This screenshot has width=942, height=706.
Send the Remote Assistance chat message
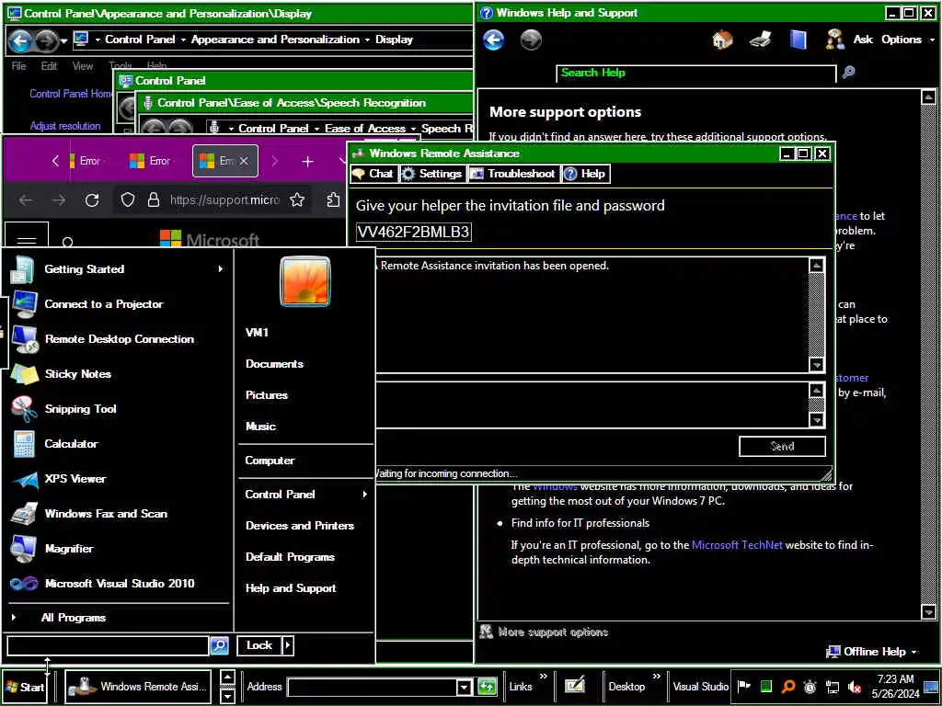782,446
